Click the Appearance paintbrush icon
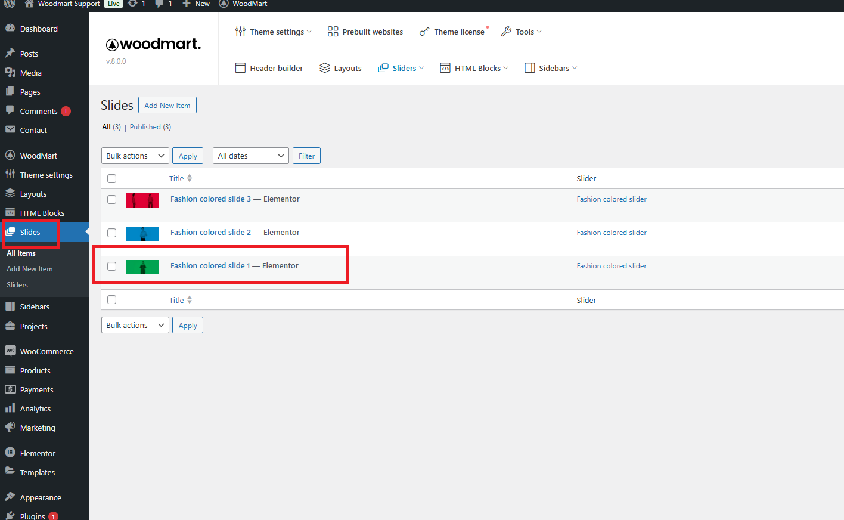The height and width of the screenshot is (520, 844). tap(10, 497)
